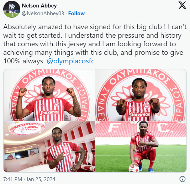Click the tweet text starting 'Absolutely amazed'
This screenshot has height=184, width=190.
[95, 44]
